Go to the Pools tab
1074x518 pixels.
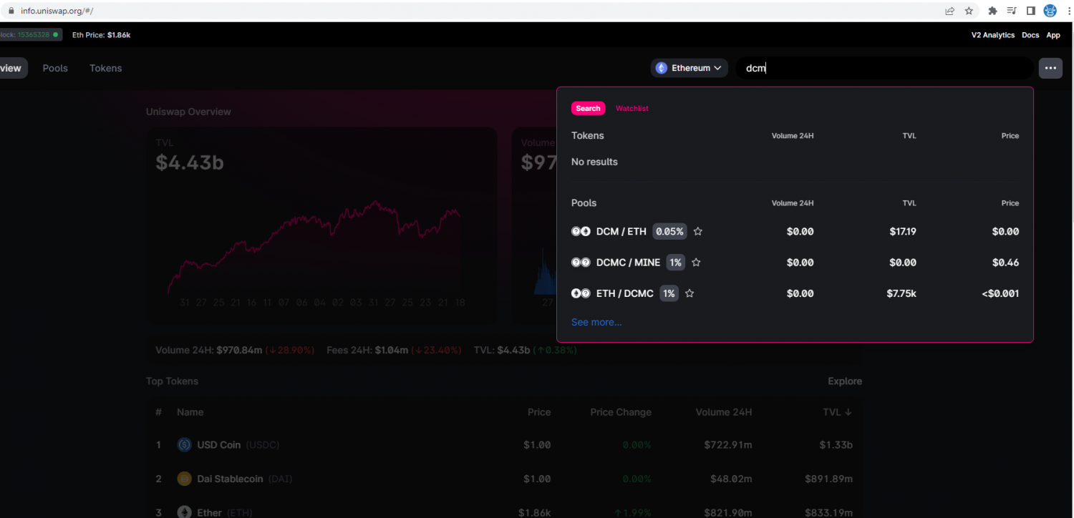point(55,68)
